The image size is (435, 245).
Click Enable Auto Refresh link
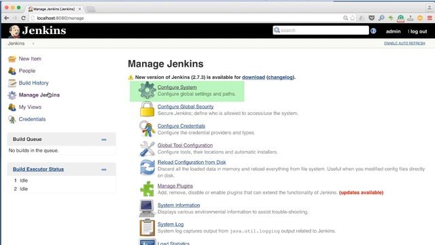click(x=404, y=44)
